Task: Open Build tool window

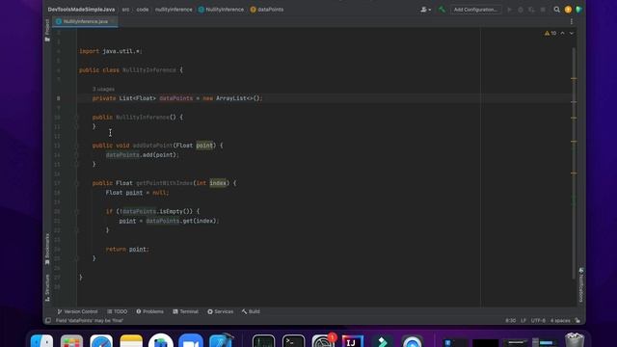Action: (251, 311)
